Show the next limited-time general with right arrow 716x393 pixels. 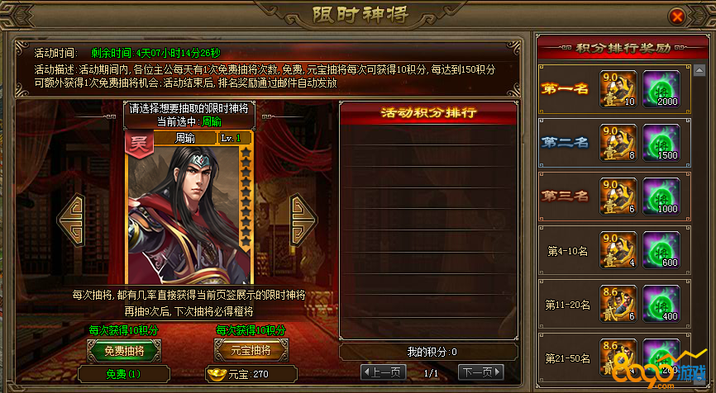[x=303, y=220]
